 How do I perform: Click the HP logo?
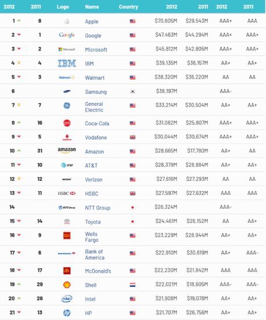[x=67, y=313]
